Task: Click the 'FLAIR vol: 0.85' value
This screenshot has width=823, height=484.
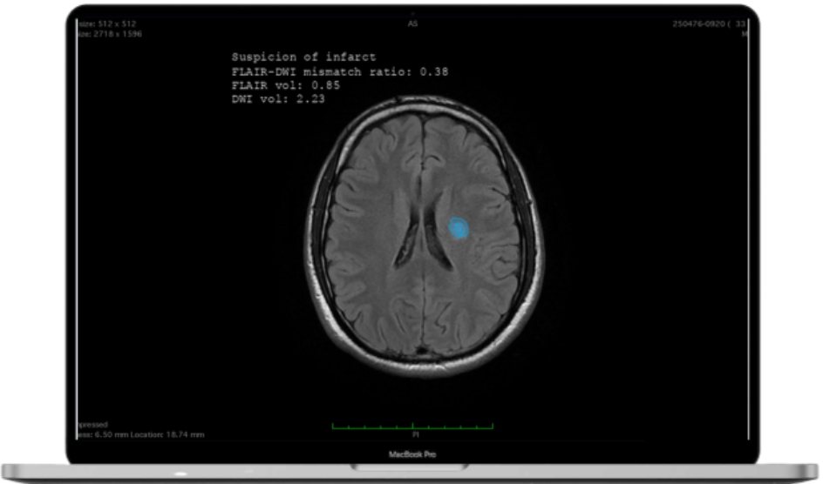Action: tap(286, 85)
